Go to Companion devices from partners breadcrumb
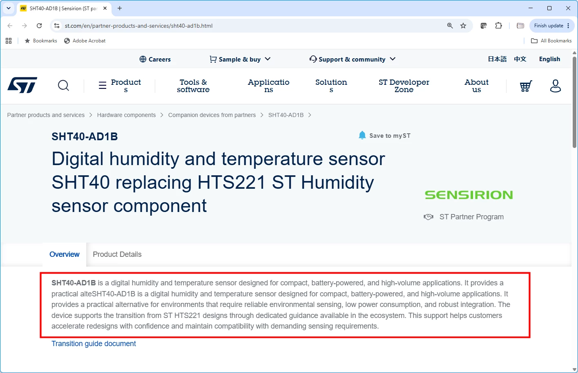This screenshot has height=373, width=578. click(x=212, y=115)
